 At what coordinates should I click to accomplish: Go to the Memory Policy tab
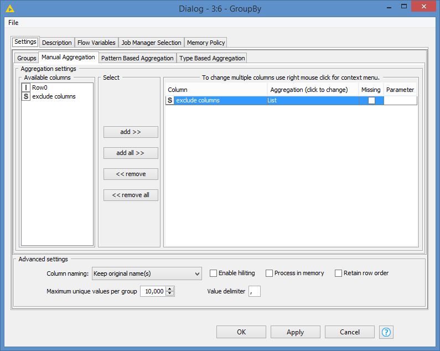click(x=206, y=43)
